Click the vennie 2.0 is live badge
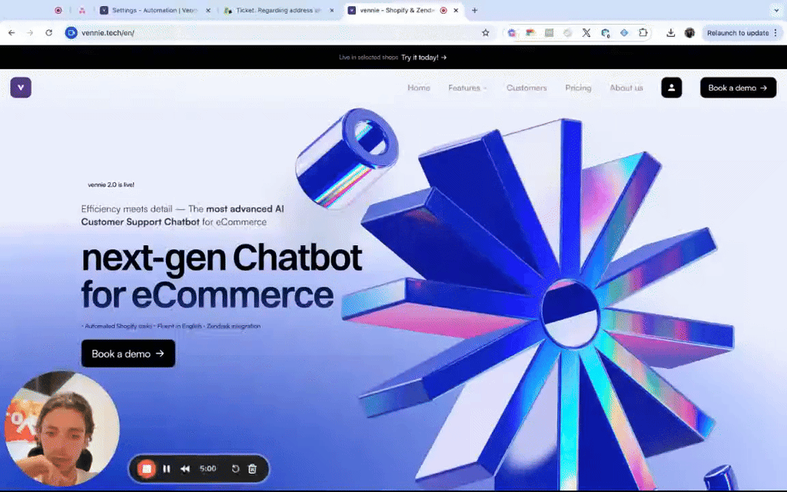787x492 pixels. pos(111,184)
